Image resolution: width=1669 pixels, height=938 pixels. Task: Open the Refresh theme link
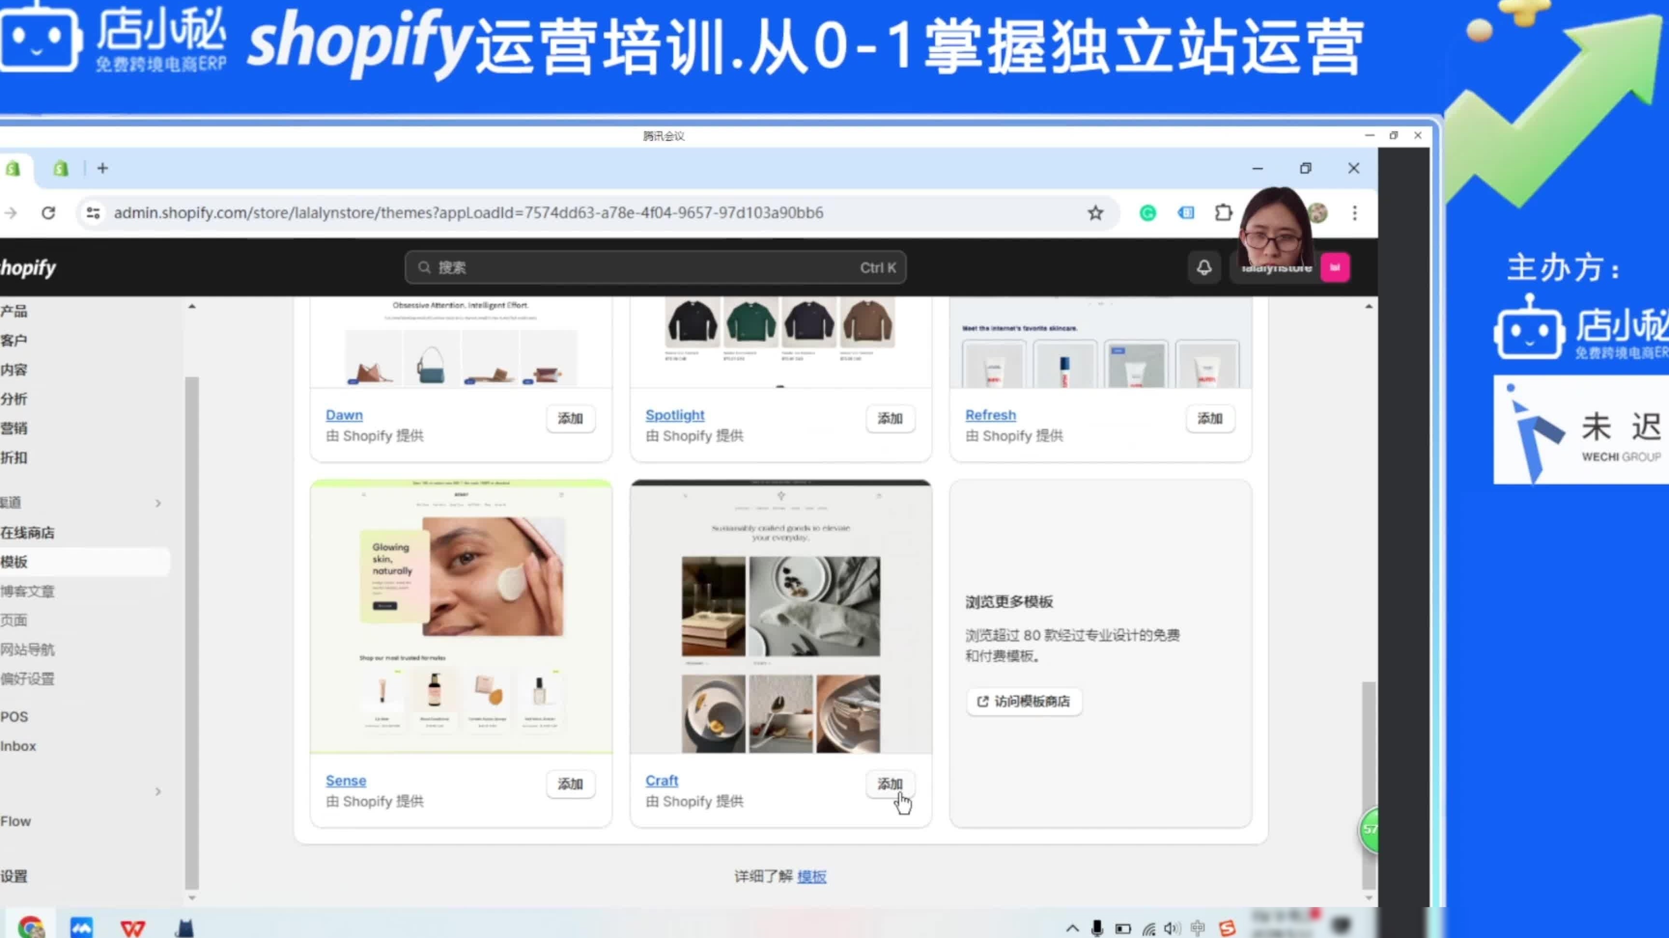tap(990, 415)
